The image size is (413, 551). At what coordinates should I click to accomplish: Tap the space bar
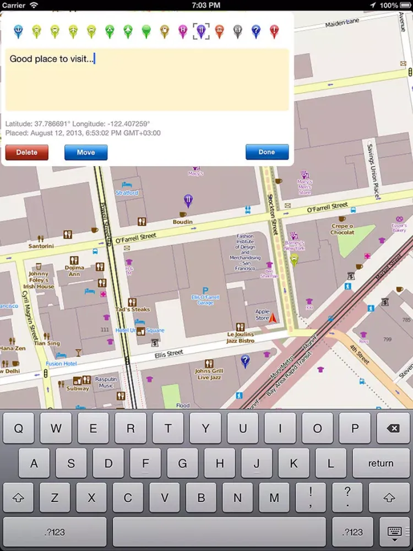pyautogui.click(x=219, y=532)
